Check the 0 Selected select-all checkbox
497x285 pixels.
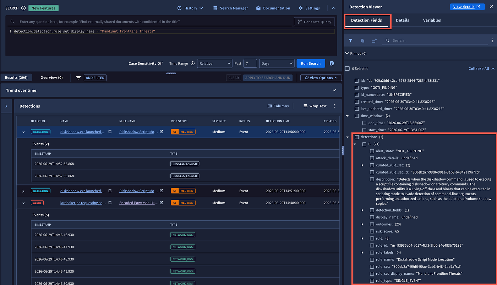(x=348, y=68)
